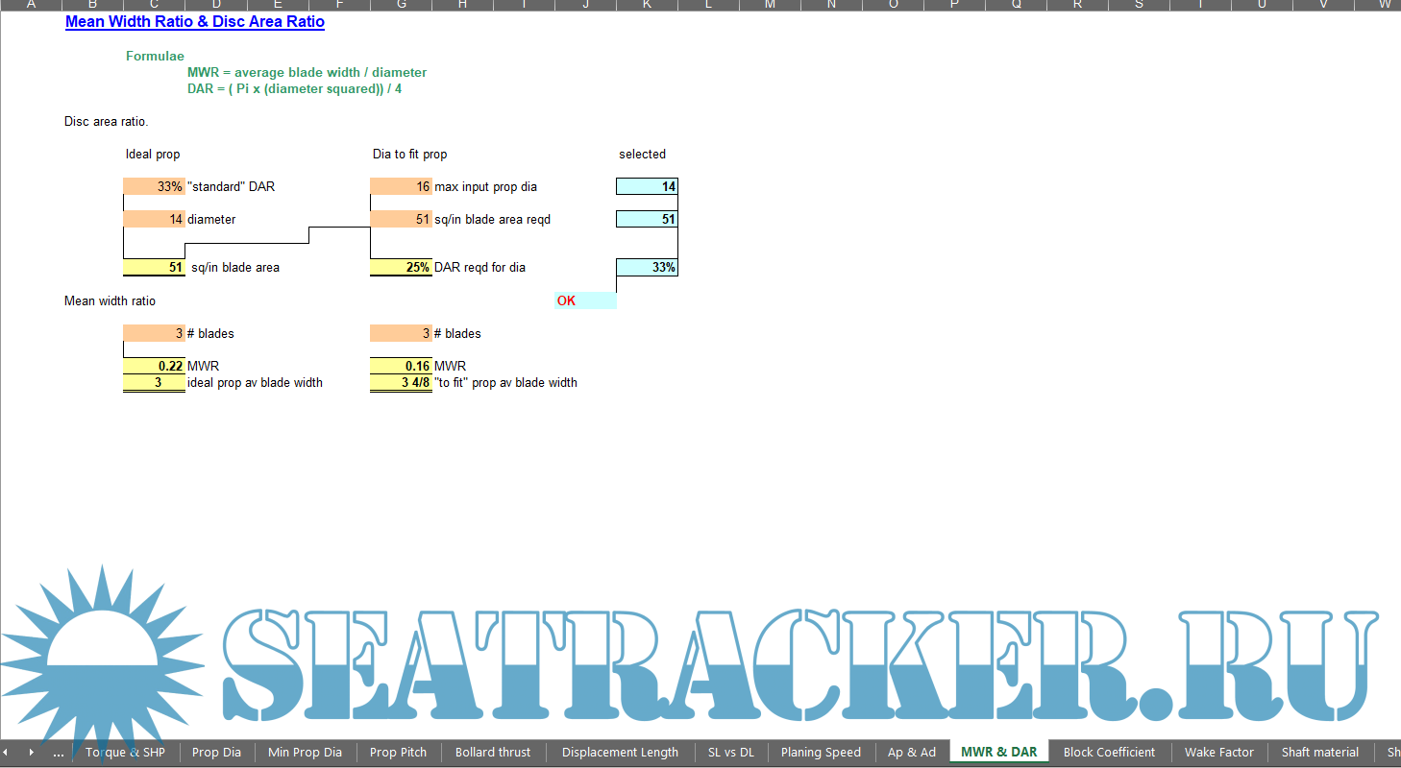Viewport: 1401px width, 768px height.
Task: Click the ellipsis for hidden sheet tabs
Action: 59,753
